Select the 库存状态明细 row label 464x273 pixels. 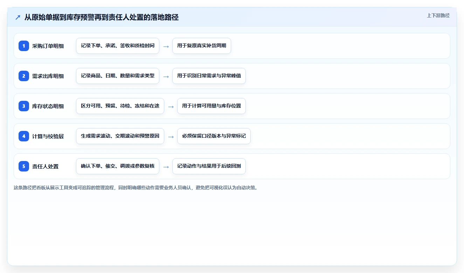pos(48,106)
